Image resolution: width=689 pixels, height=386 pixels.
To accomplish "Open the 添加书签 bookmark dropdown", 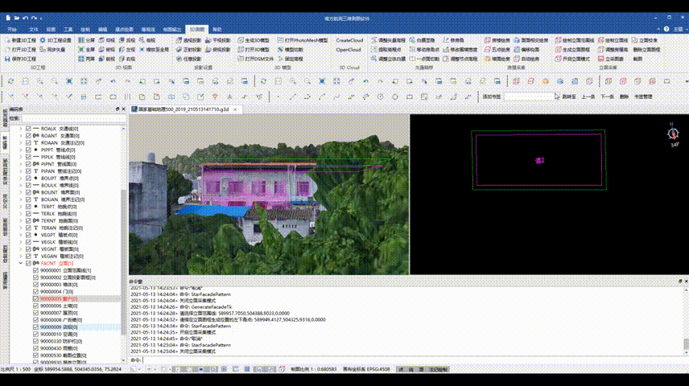I will click(555, 96).
